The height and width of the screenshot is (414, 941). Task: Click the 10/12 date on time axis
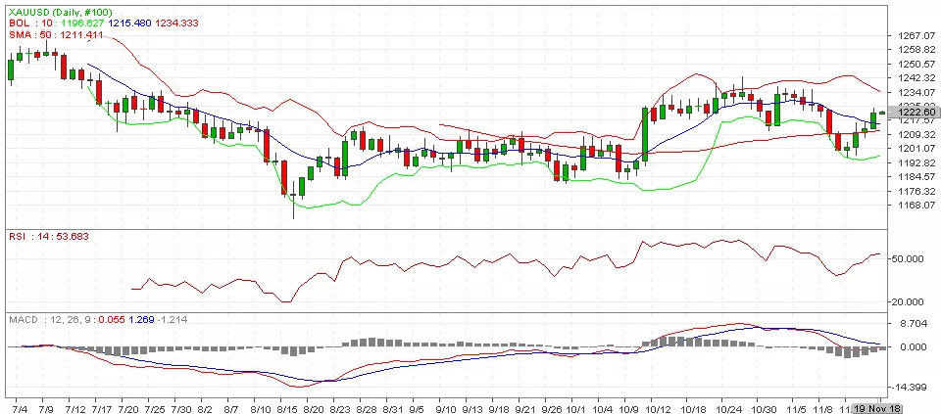tap(658, 405)
